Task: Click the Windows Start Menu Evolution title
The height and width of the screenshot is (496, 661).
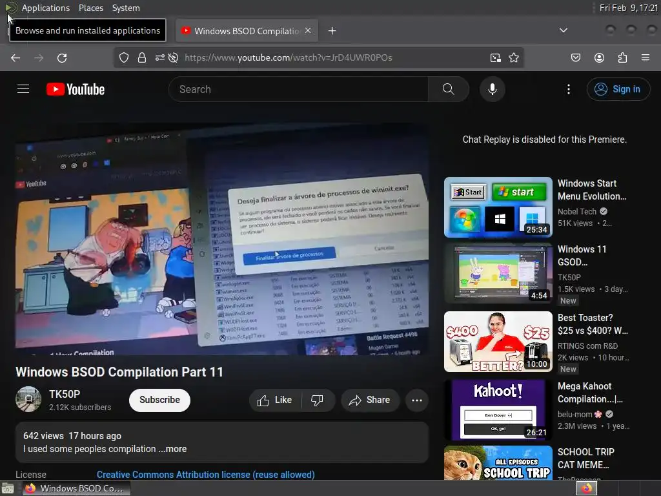Action: coord(593,190)
